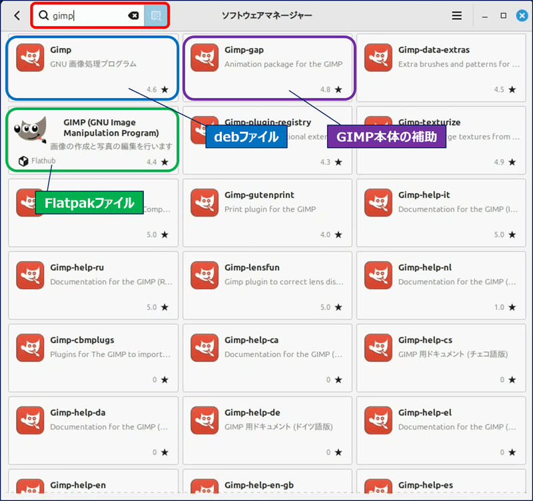This screenshot has height=501, width=533.
Task: Open Gimp-help-de title
Action: point(253,412)
